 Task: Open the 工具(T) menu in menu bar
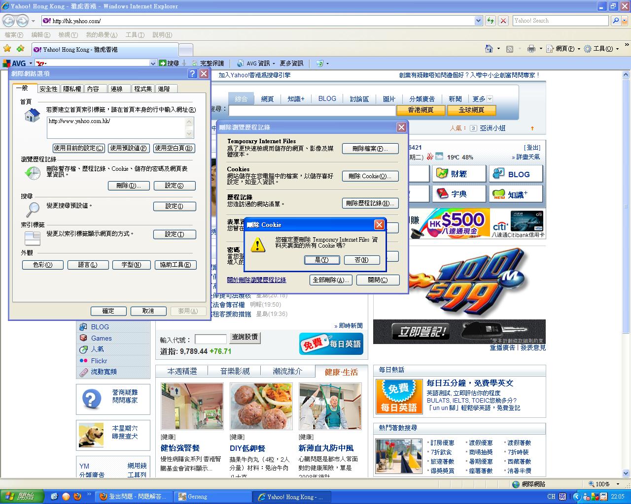(135, 35)
